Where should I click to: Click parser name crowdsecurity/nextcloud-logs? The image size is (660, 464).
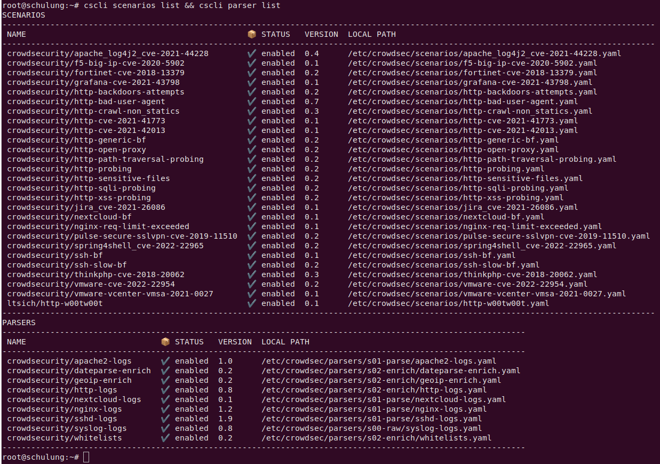pyautogui.click(x=74, y=399)
